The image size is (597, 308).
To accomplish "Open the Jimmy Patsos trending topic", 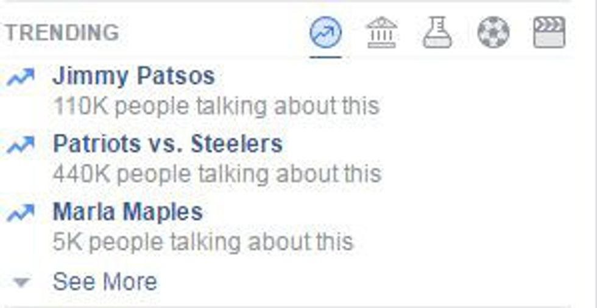I will point(133,77).
